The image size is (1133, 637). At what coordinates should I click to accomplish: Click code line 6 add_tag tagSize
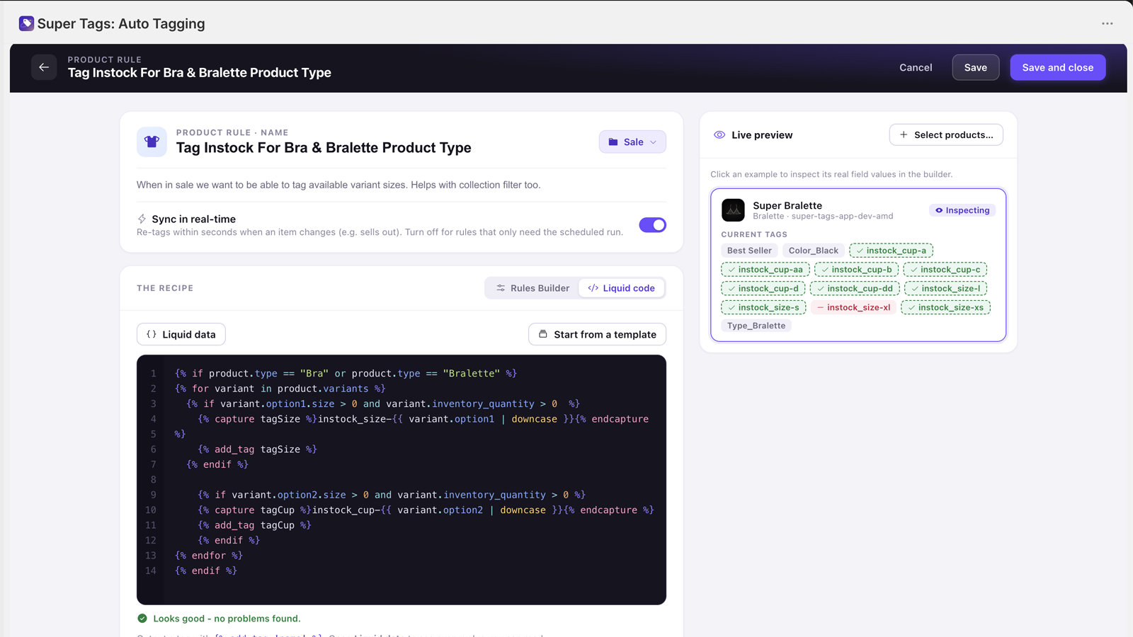[257, 449]
